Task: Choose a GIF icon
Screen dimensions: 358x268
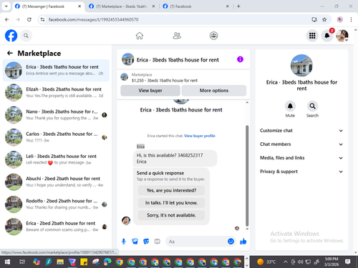Action: [x=157, y=242]
